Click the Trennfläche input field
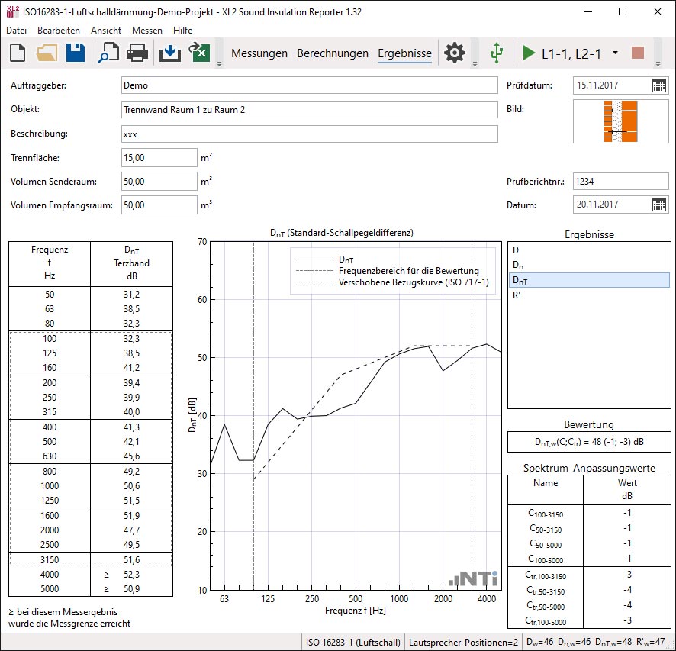The width and height of the screenshot is (676, 651). coord(159,158)
